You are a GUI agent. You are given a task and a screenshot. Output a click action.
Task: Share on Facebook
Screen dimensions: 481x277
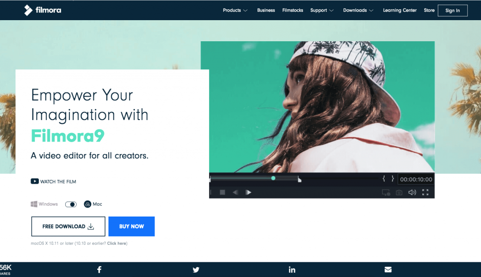coord(99,270)
